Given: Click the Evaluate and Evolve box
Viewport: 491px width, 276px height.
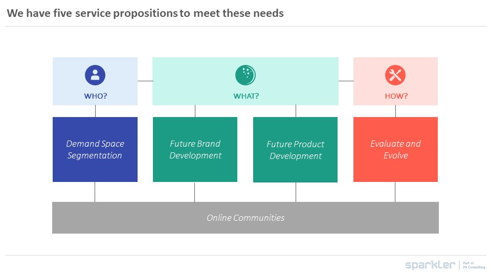Looking at the screenshot, I should point(395,149).
